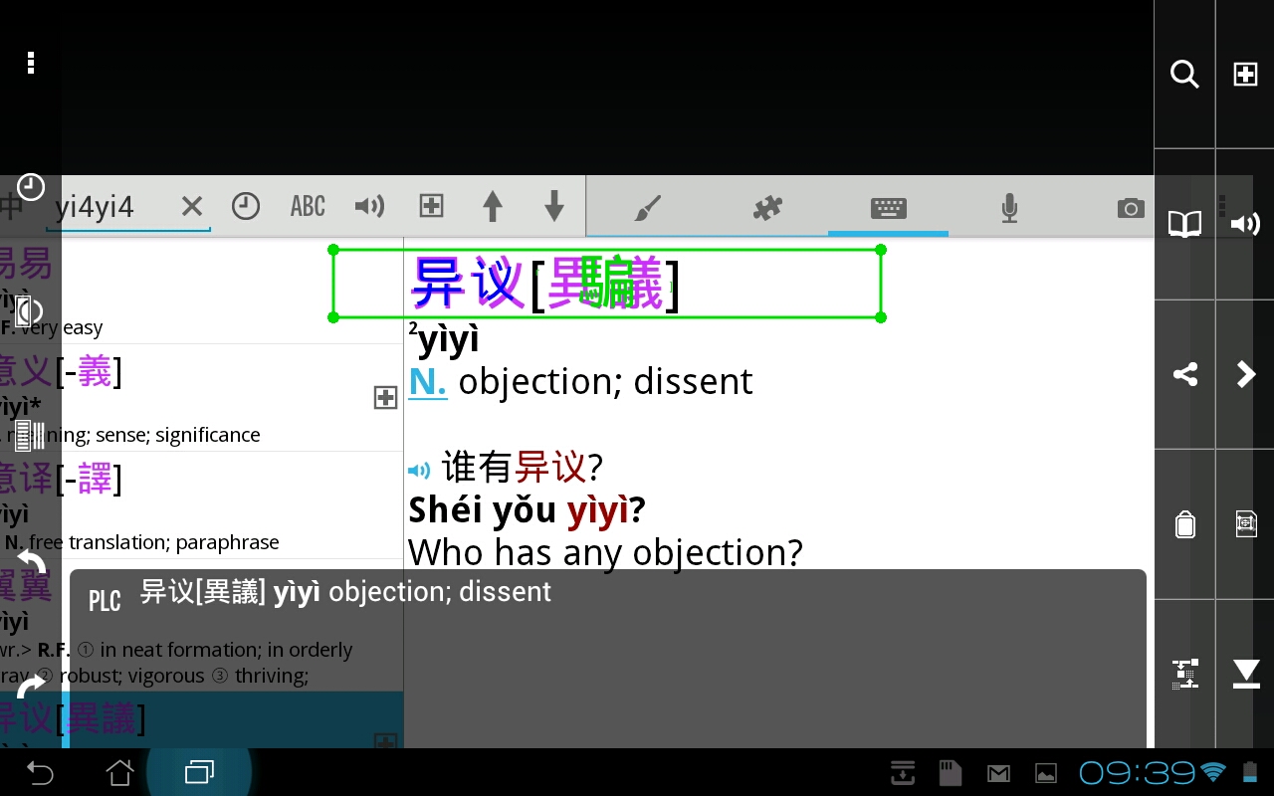Open search history from the toolbar clock

coord(246,206)
